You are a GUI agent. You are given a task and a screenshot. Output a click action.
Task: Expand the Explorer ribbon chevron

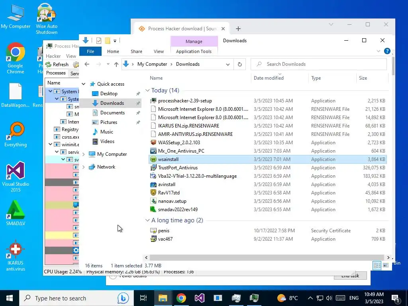(379, 51)
